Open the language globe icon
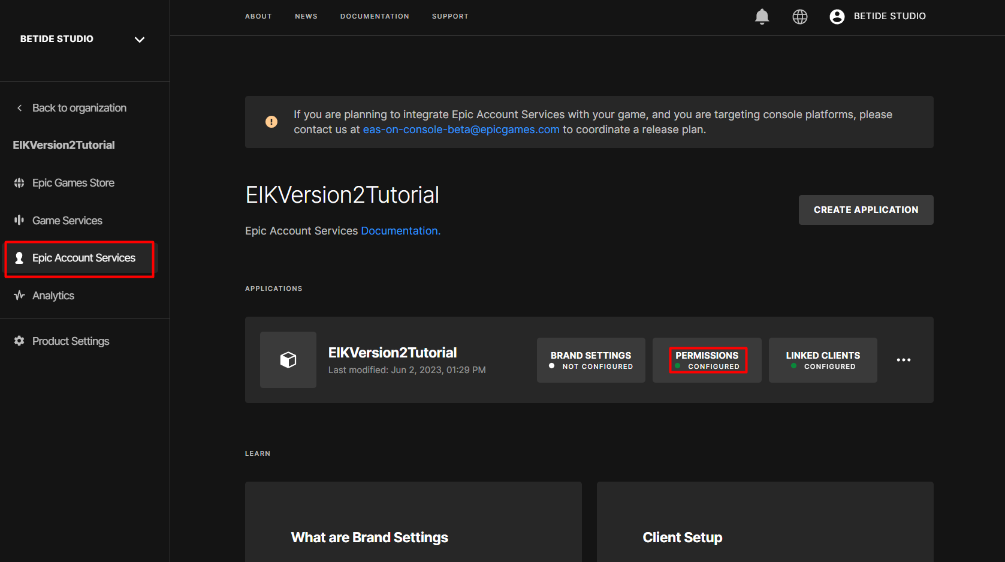Viewport: 1005px width, 562px height. click(800, 17)
